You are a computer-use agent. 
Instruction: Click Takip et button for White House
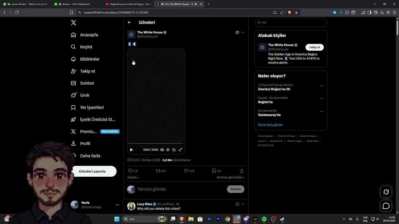tap(315, 47)
